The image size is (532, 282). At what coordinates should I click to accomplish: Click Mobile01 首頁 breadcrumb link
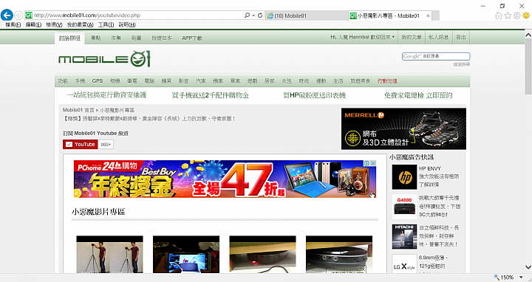tap(78, 110)
